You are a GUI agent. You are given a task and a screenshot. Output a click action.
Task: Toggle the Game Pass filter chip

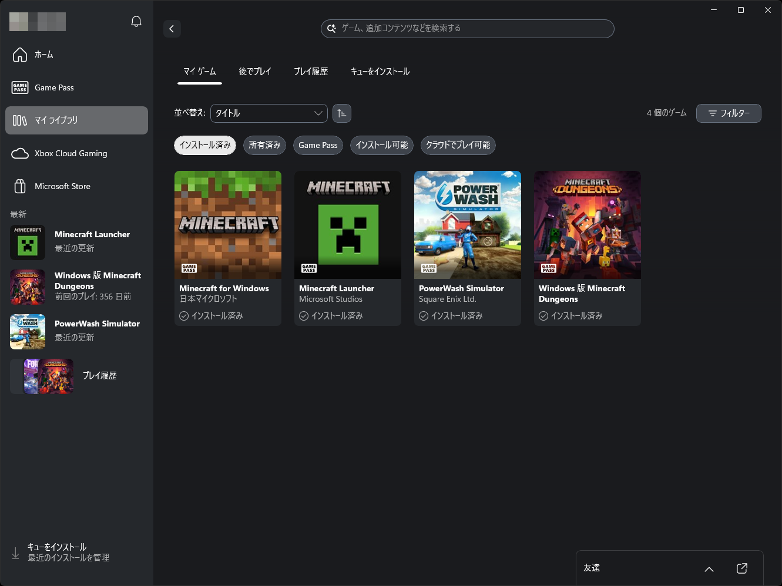(x=318, y=145)
